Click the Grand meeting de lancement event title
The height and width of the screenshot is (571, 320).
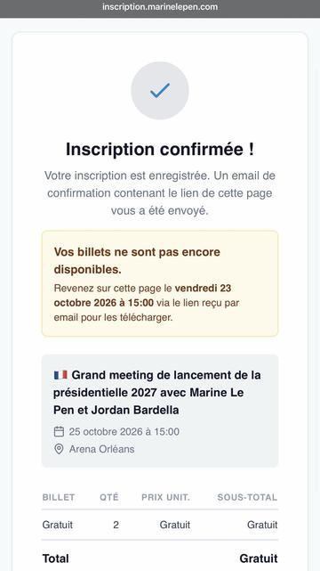[x=157, y=392]
